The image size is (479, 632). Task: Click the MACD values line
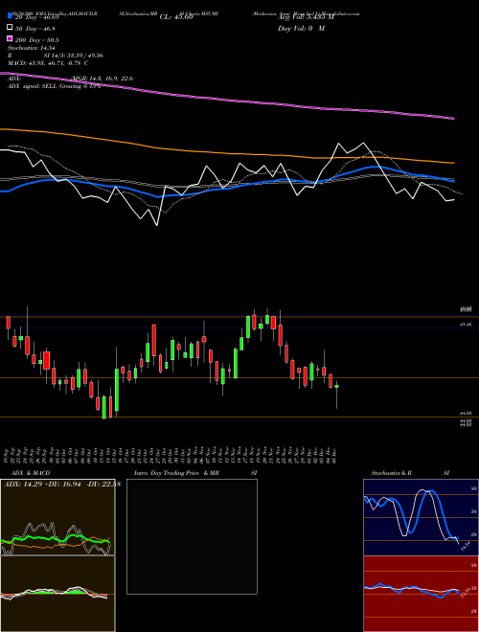tap(48, 63)
